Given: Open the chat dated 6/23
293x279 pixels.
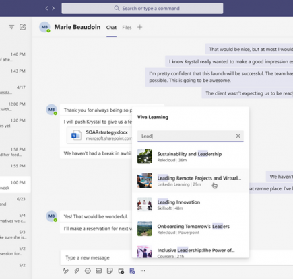Looking at the screenshot, I should point(15,202).
